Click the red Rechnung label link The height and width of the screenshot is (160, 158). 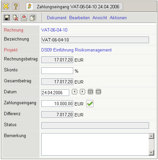pyautogui.click(x=14, y=30)
